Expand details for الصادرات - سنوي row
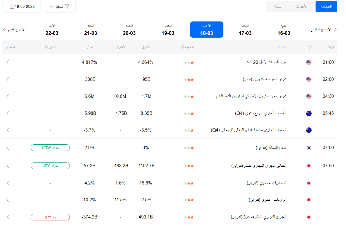The width and height of the screenshot is (346, 226). click(x=8, y=183)
